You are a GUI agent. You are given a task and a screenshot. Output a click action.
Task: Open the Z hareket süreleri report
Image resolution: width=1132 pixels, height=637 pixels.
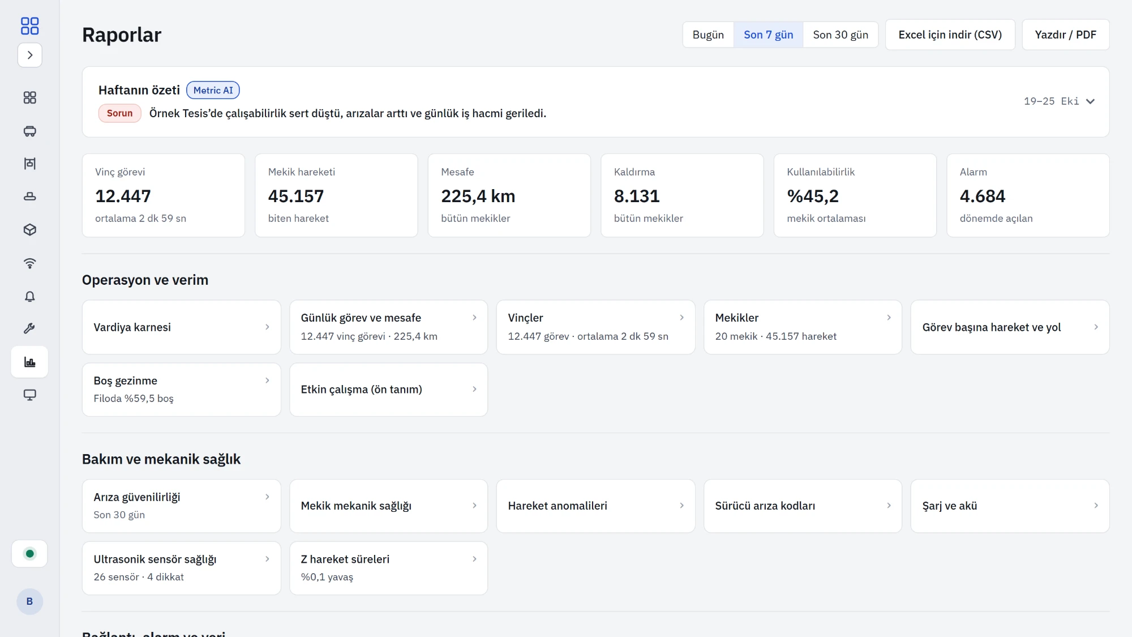pyautogui.click(x=388, y=568)
